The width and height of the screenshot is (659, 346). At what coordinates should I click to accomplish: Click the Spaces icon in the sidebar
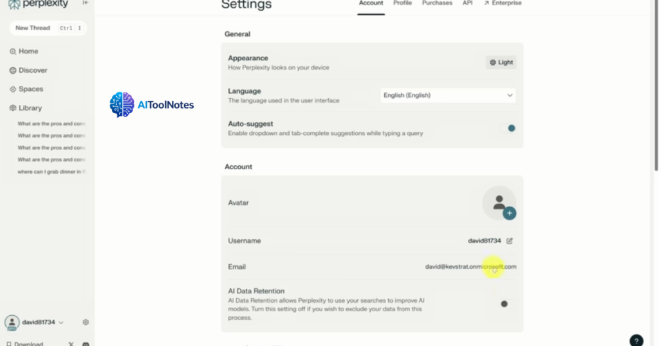(13, 89)
